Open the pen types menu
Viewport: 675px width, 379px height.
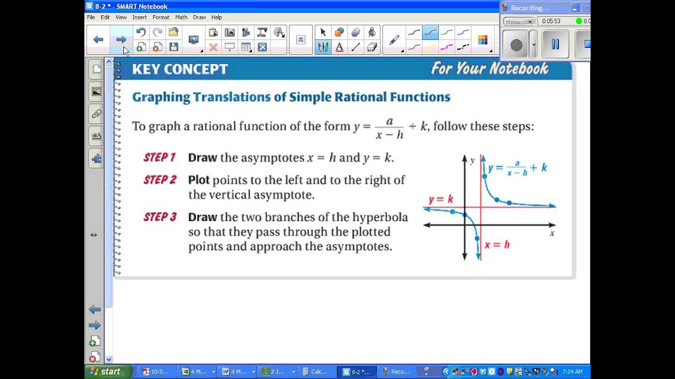click(394, 40)
